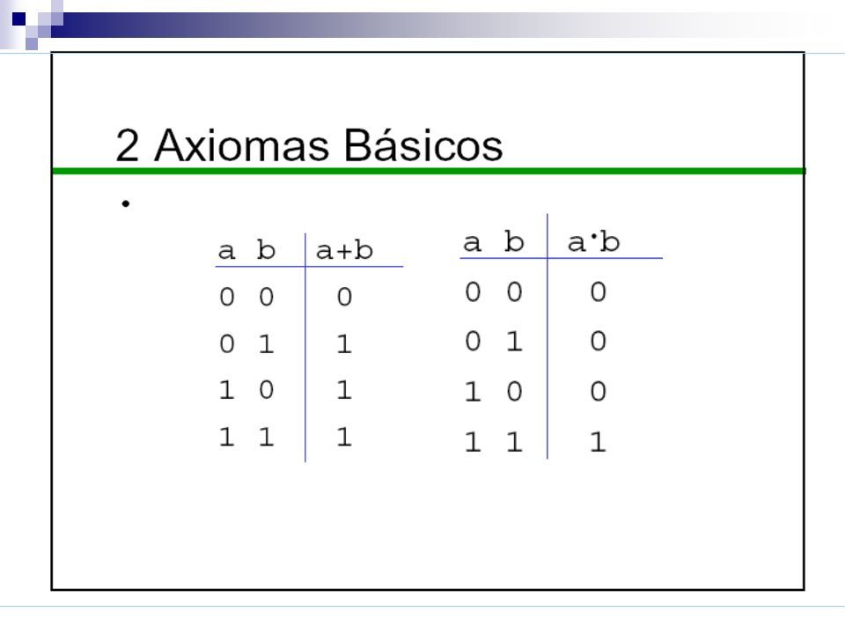Screen dimensions: 845x634
Task: Click the slide title '2 Axiomas Básicos'
Action: pos(309,145)
